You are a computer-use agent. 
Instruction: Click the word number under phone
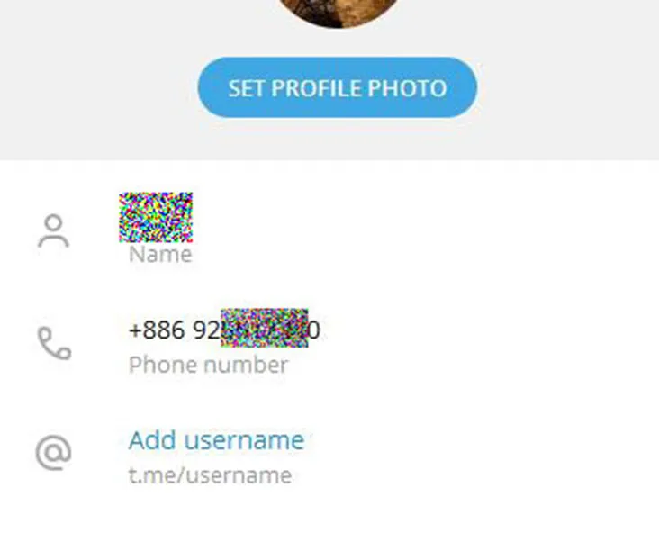[246, 365]
